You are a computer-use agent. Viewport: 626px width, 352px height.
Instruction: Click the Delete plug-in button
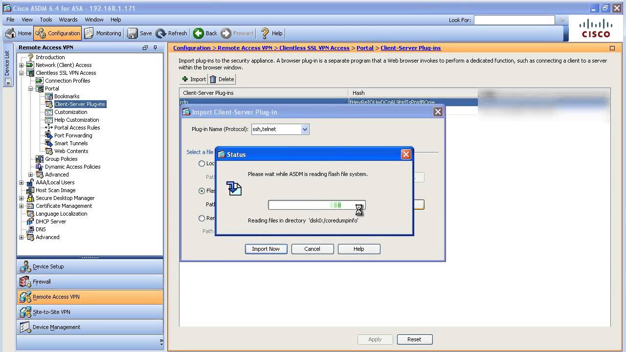pyautogui.click(x=223, y=79)
